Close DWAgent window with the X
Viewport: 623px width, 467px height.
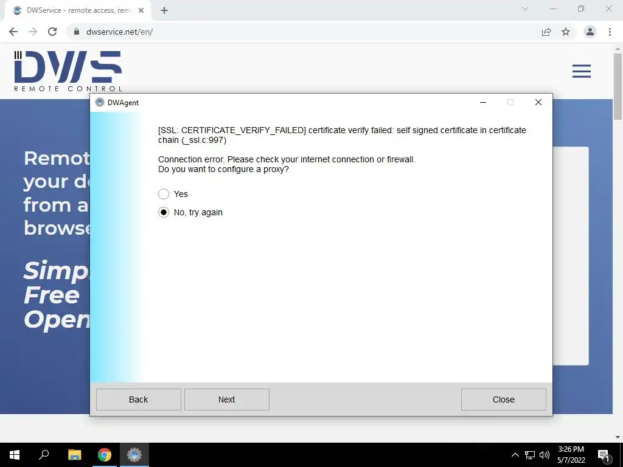[538, 102]
